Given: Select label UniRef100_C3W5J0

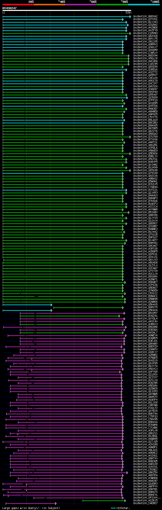Looking at the screenshot, I should [145, 53].
